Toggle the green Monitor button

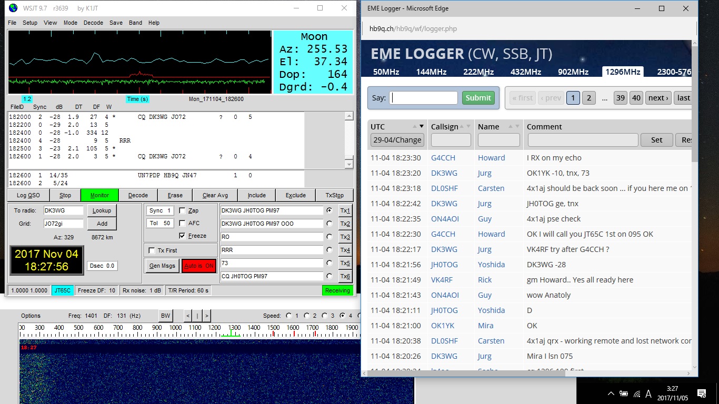click(x=99, y=195)
